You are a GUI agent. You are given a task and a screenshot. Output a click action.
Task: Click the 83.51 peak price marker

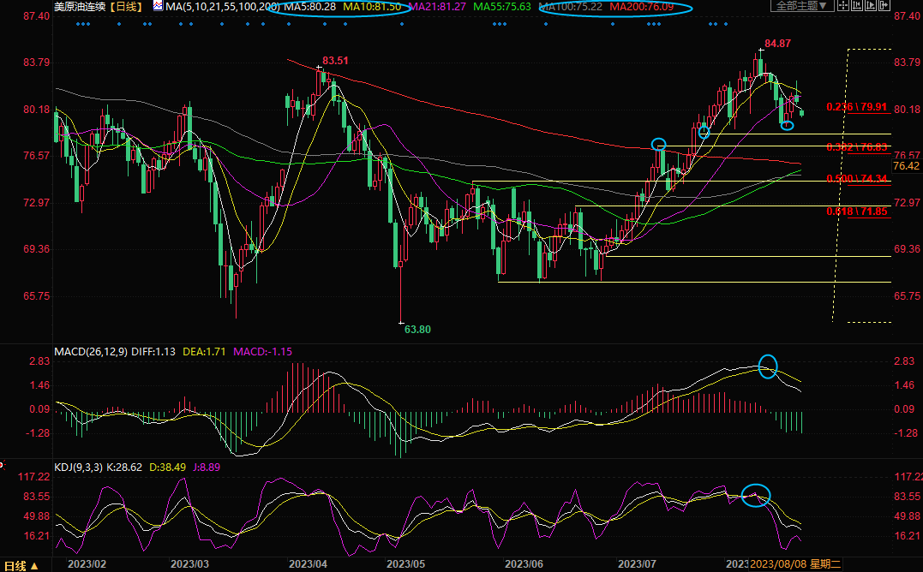click(335, 61)
